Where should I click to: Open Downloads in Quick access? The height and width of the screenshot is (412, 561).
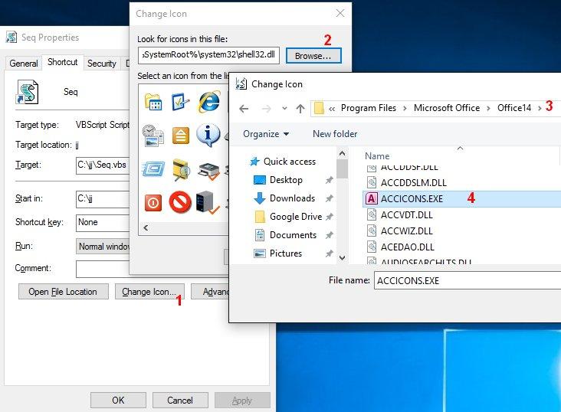(292, 198)
